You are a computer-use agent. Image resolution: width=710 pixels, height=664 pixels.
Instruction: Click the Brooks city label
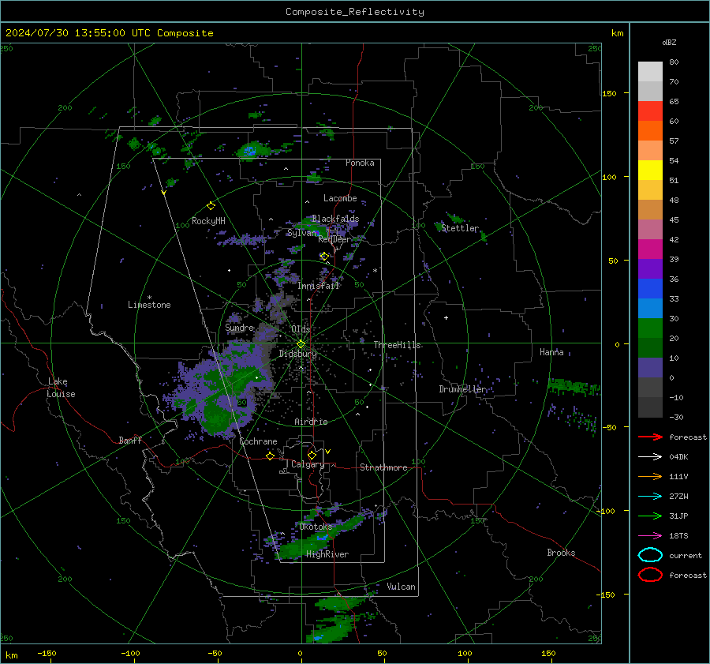[x=561, y=553]
